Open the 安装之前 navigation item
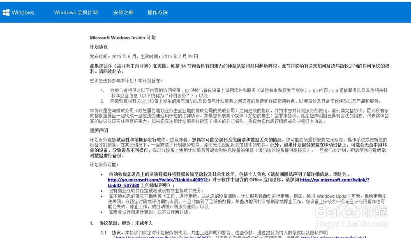 point(123,12)
